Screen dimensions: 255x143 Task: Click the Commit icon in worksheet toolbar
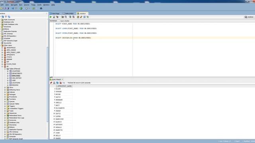[x=70, y=17]
